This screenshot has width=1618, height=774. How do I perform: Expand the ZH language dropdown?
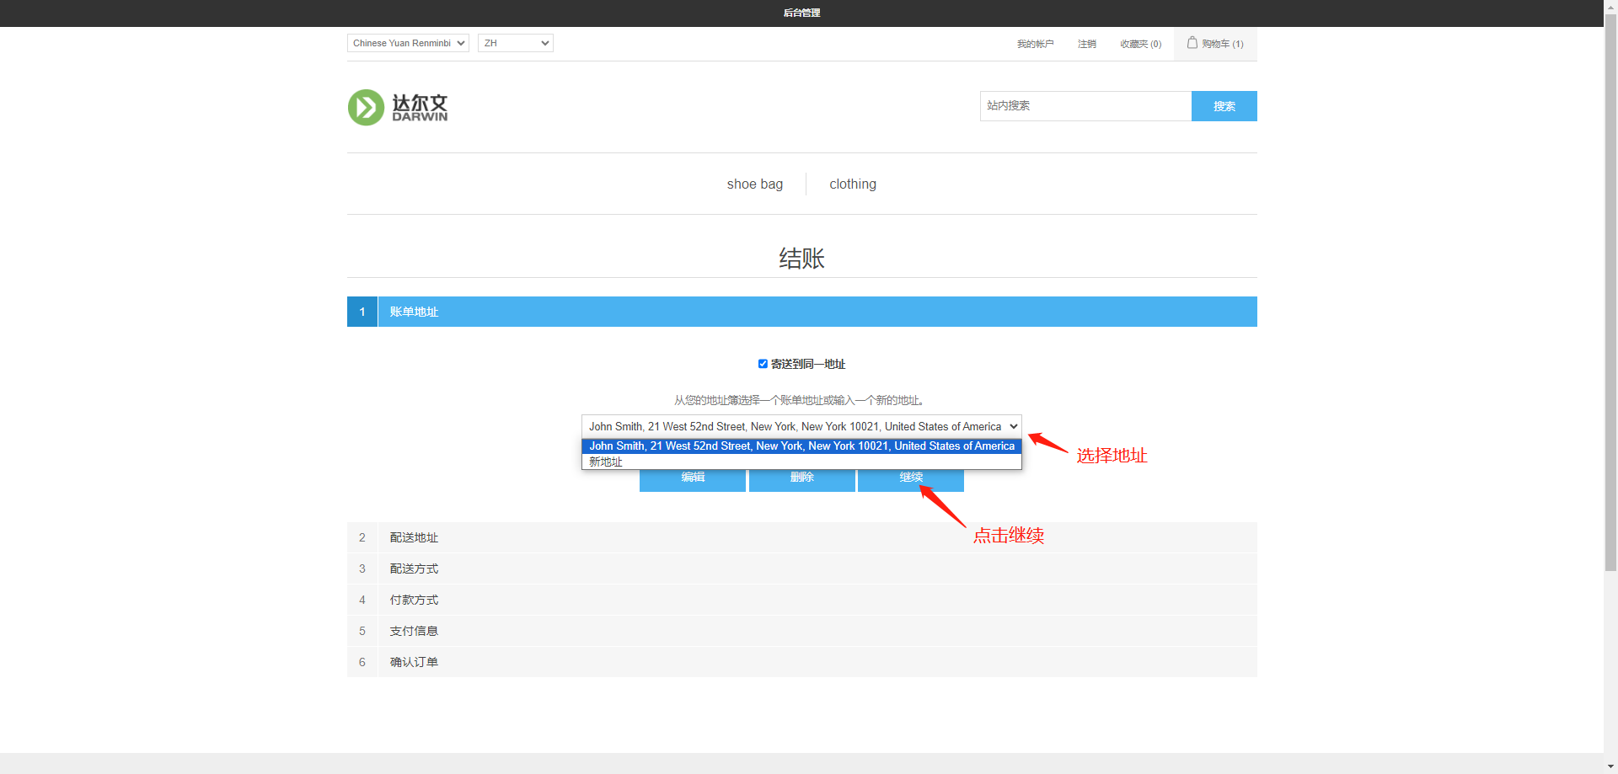(x=515, y=43)
